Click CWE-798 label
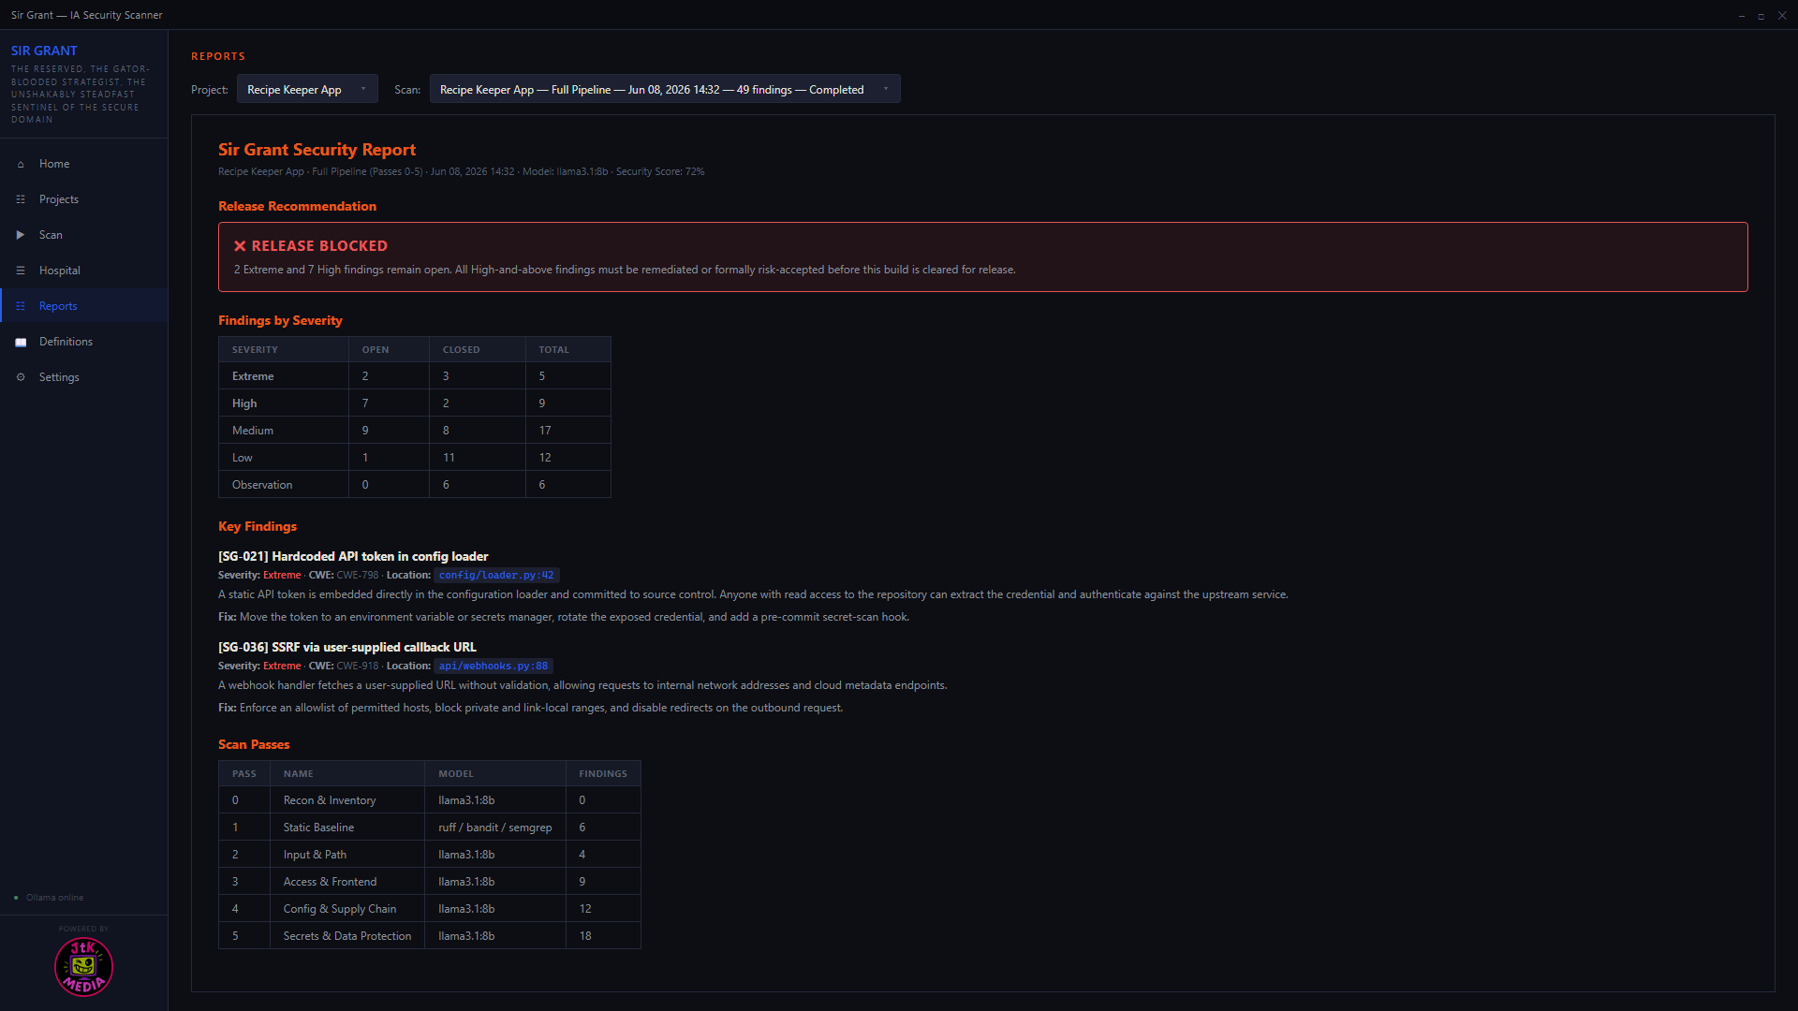Viewport: 1798px width, 1011px height. point(358,575)
